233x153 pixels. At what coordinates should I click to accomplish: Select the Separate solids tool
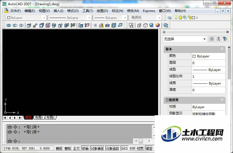107,25
